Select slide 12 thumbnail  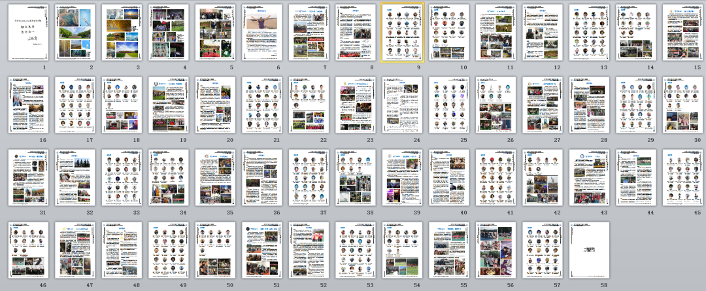click(x=543, y=33)
